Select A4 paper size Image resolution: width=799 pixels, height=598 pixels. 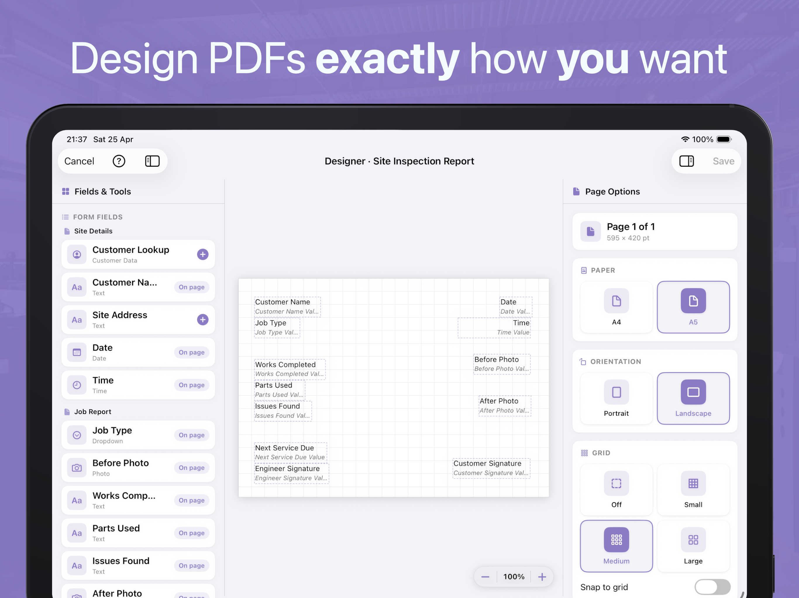pos(616,307)
